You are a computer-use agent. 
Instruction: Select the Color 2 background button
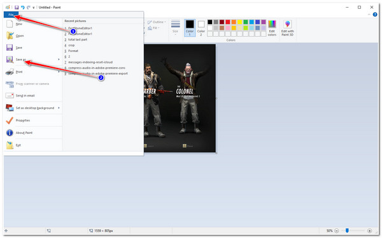coord(201,28)
